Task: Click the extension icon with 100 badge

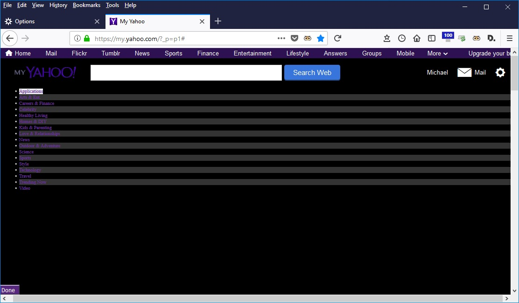Action: tap(448, 37)
